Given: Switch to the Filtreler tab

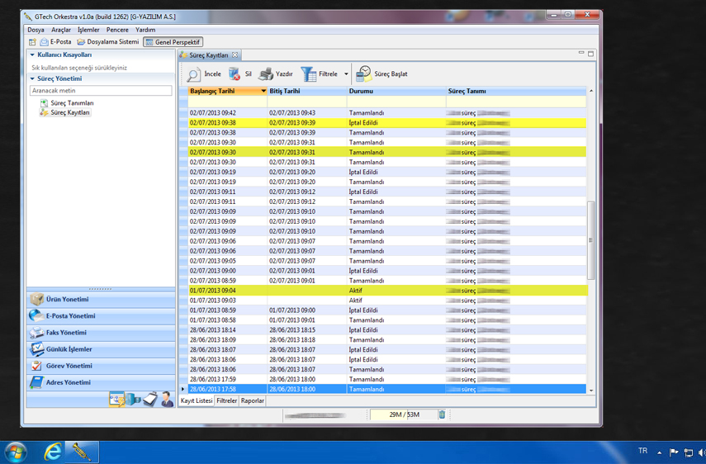Looking at the screenshot, I should tap(226, 400).
